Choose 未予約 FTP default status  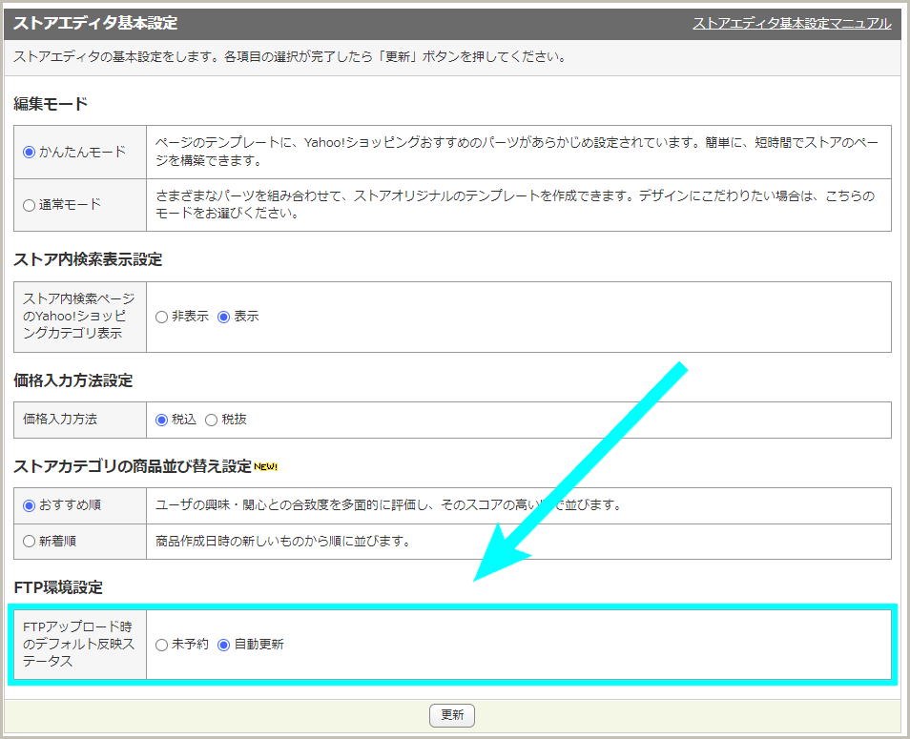162,645
